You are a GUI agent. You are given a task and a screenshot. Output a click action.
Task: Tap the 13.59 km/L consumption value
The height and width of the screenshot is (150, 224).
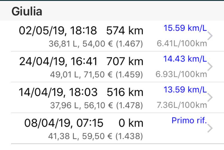click(185, 90)
